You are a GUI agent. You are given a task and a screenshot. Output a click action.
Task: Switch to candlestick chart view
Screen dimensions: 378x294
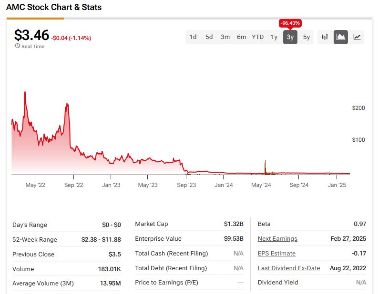[325, 37]
